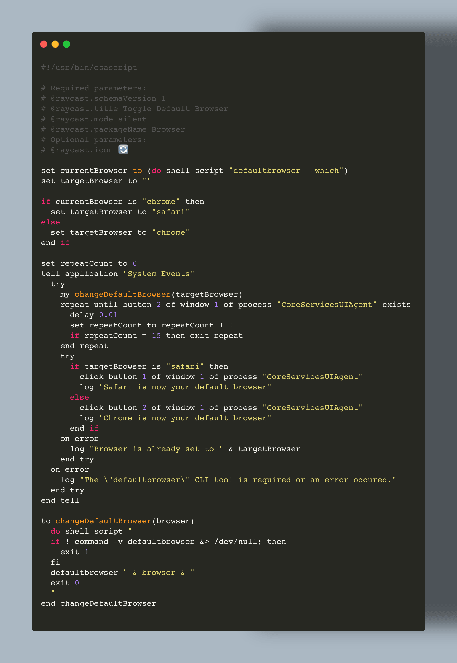Click the "CLI tool is required" log line
Screen dimensions: 457x663
pyautogui.click(x=228, y=480)
